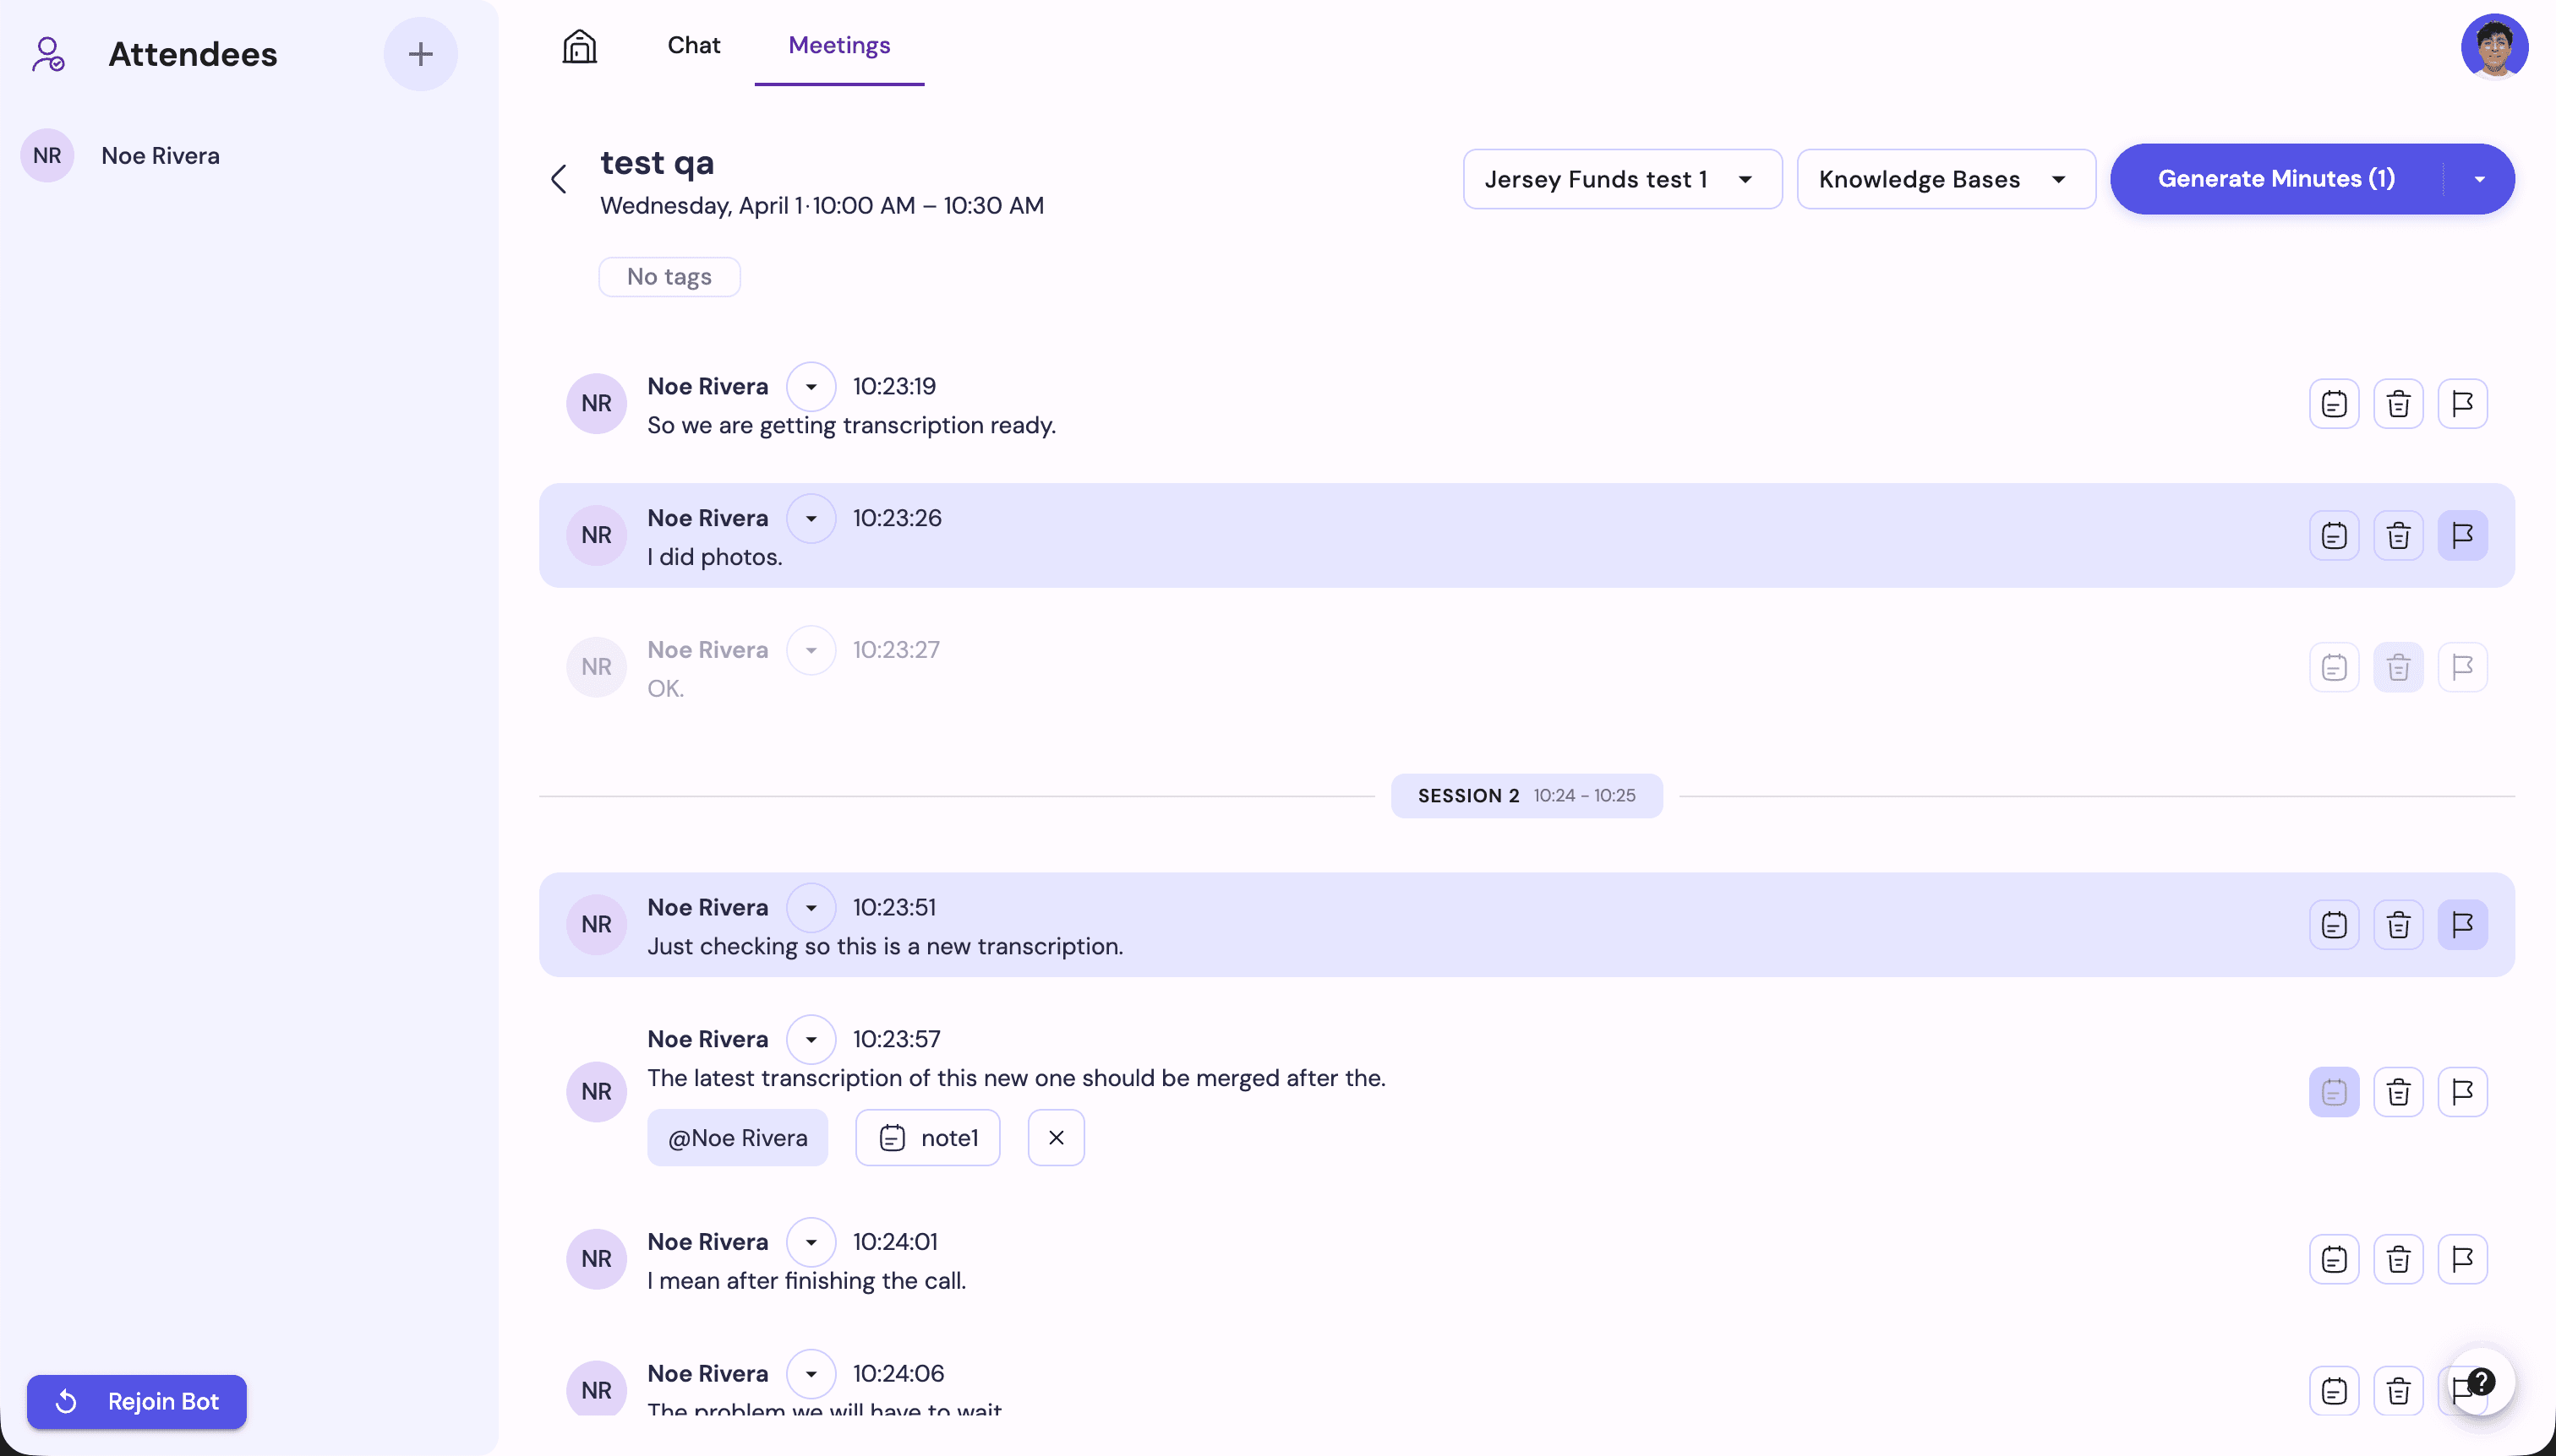
Task: Click the attendees icon in the sidebar header
Action: tap(47, 54)
